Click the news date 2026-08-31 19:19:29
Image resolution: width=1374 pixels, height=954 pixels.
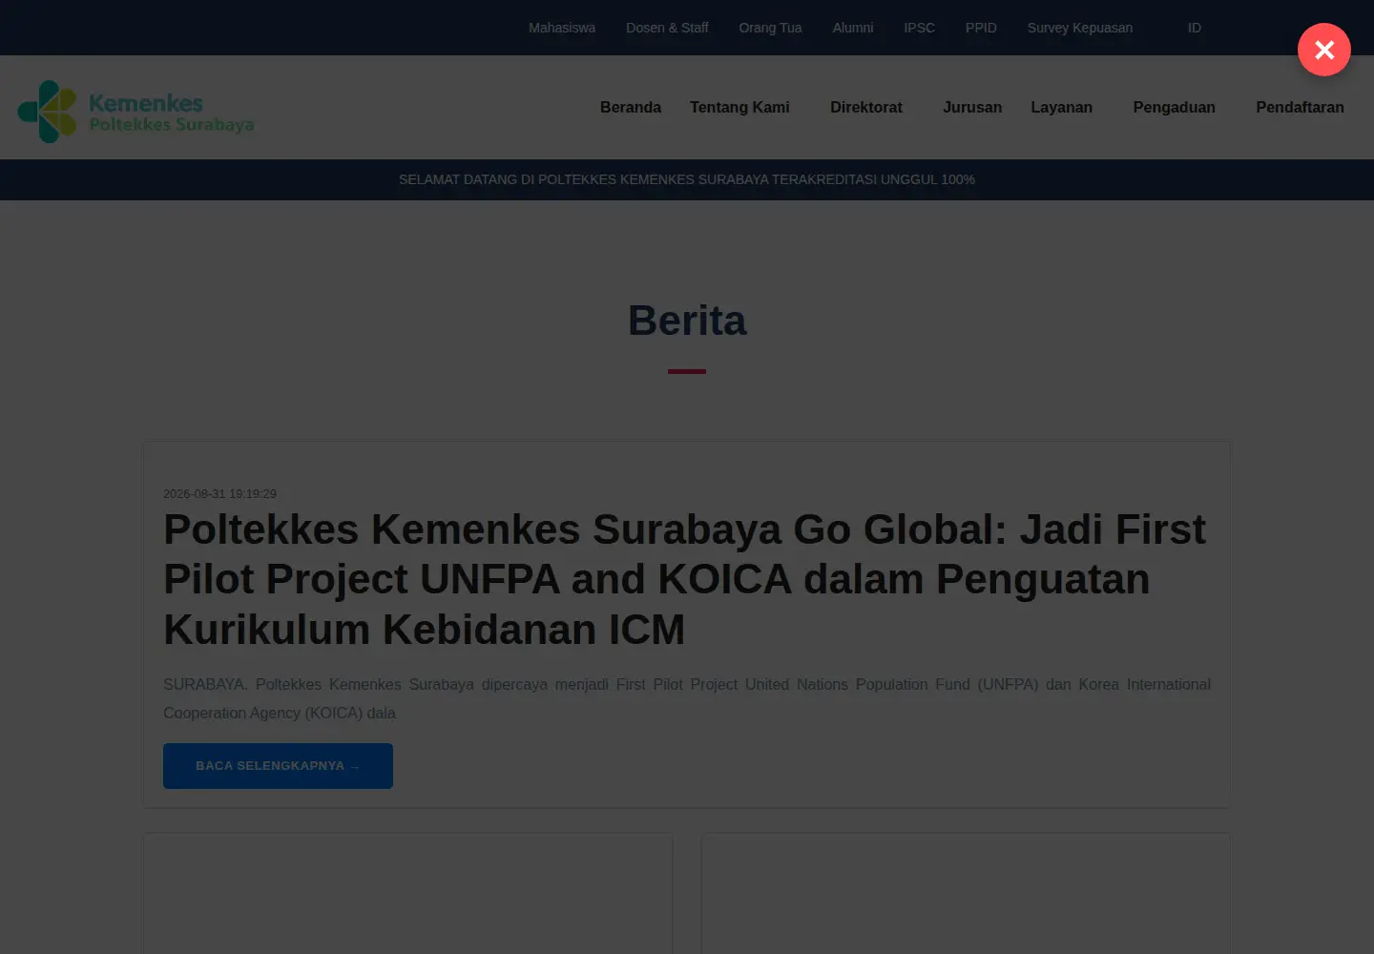tap(219, 493)
